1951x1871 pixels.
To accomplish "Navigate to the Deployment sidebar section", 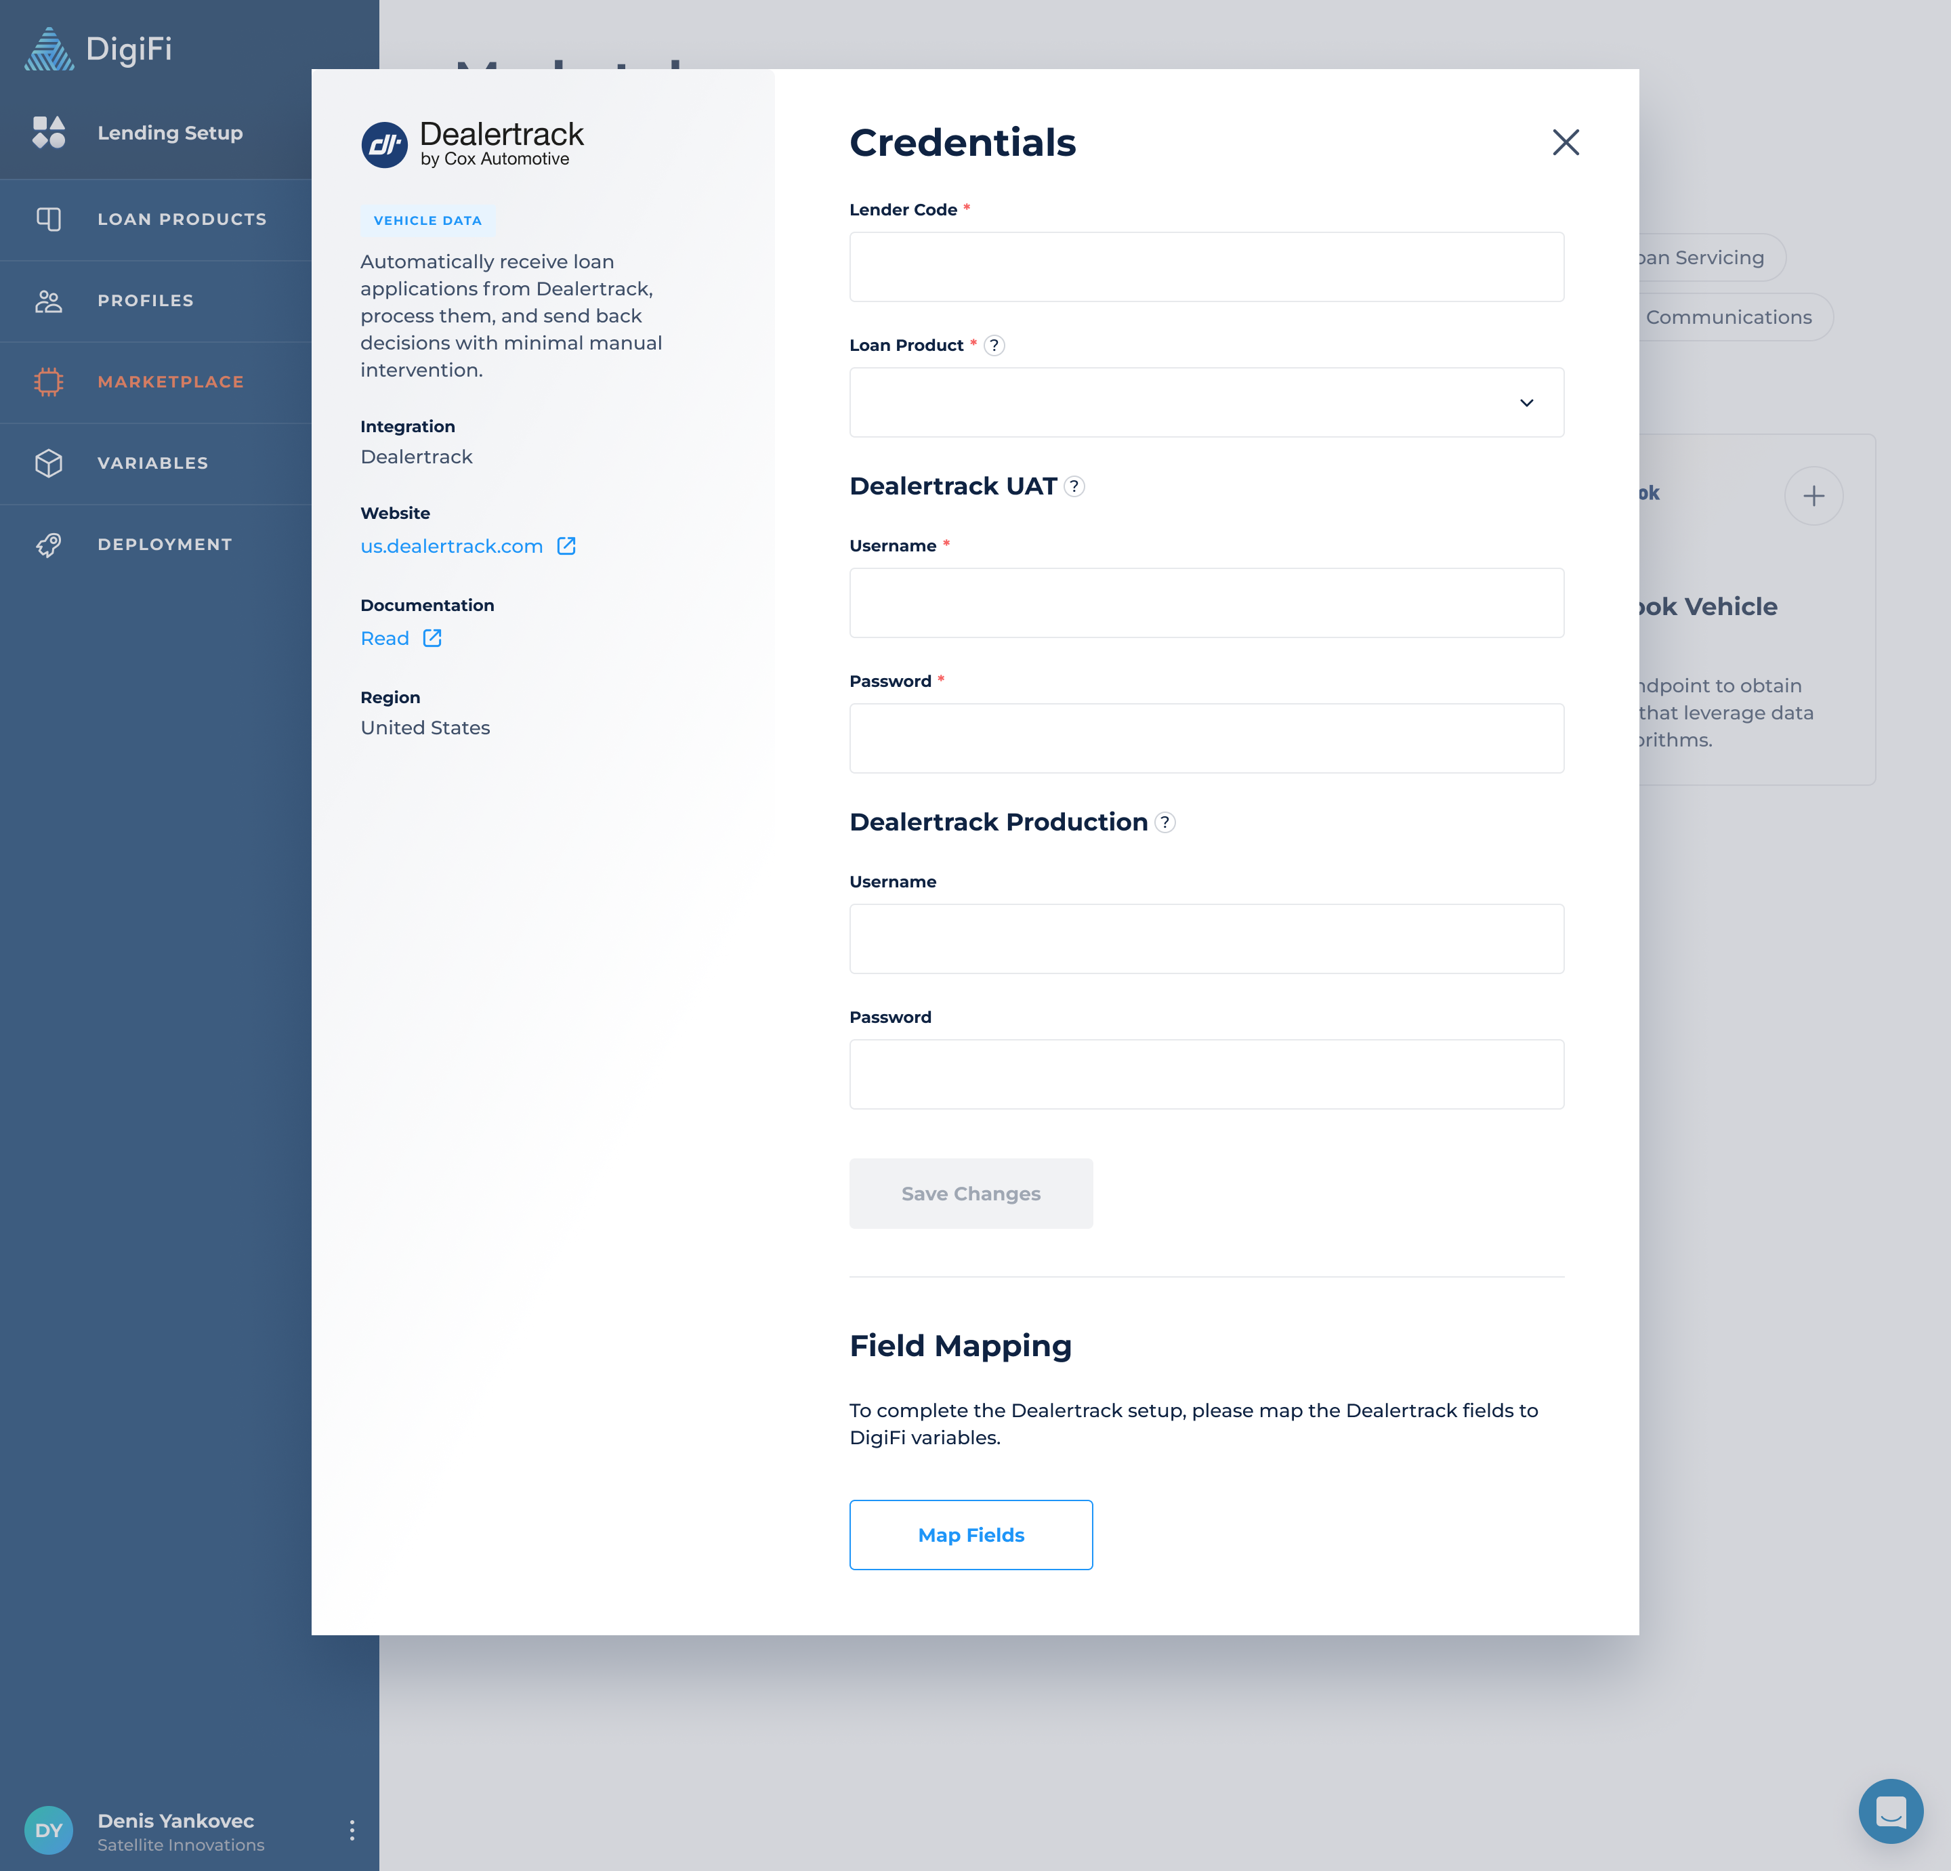I will pyautogui.click(x=164, y=545).
